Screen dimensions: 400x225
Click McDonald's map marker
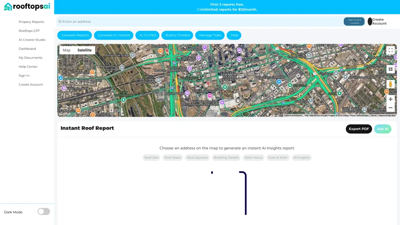pos(161,50)
